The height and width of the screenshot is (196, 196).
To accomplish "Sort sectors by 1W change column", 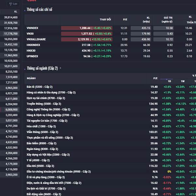I will pos(183,81).
